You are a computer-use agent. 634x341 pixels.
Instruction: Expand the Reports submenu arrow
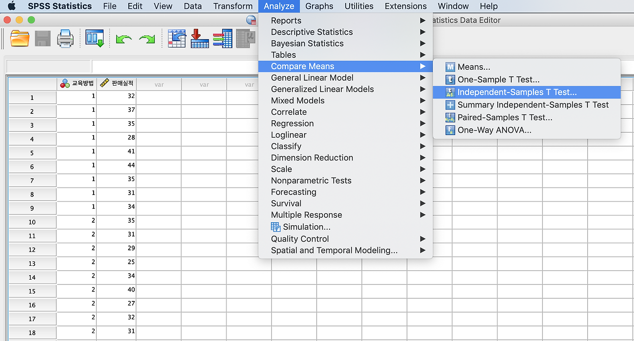[x=423, y=20]
